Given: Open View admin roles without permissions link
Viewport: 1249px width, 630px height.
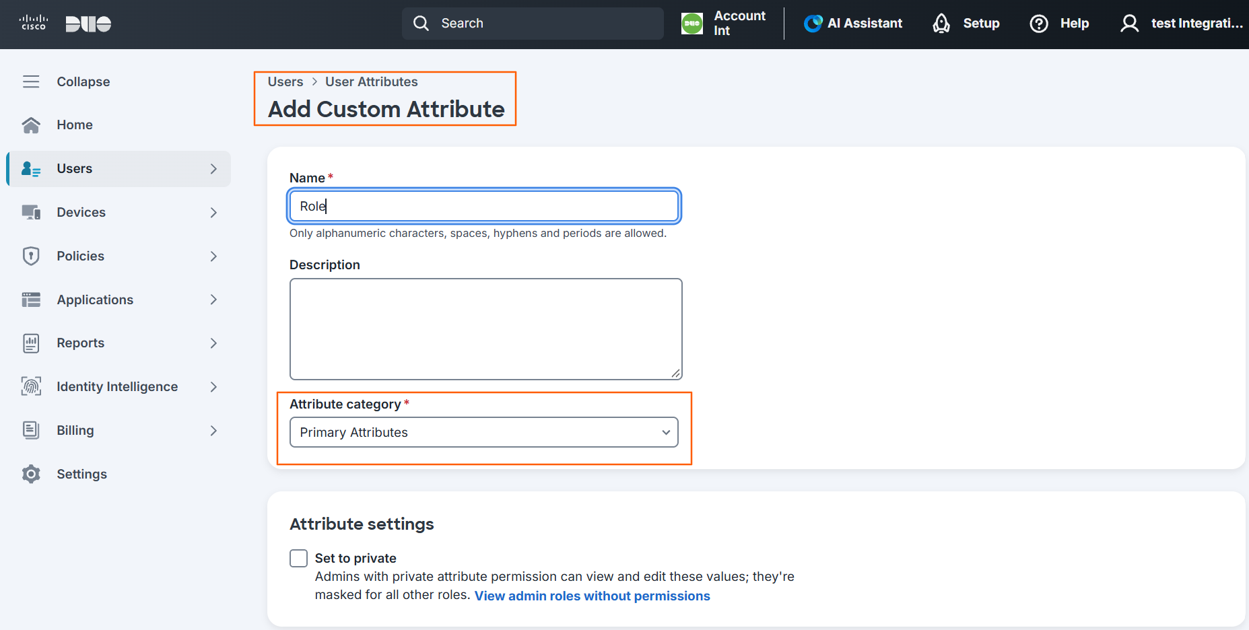Looking at the screenshot, I should click(593, 596).
